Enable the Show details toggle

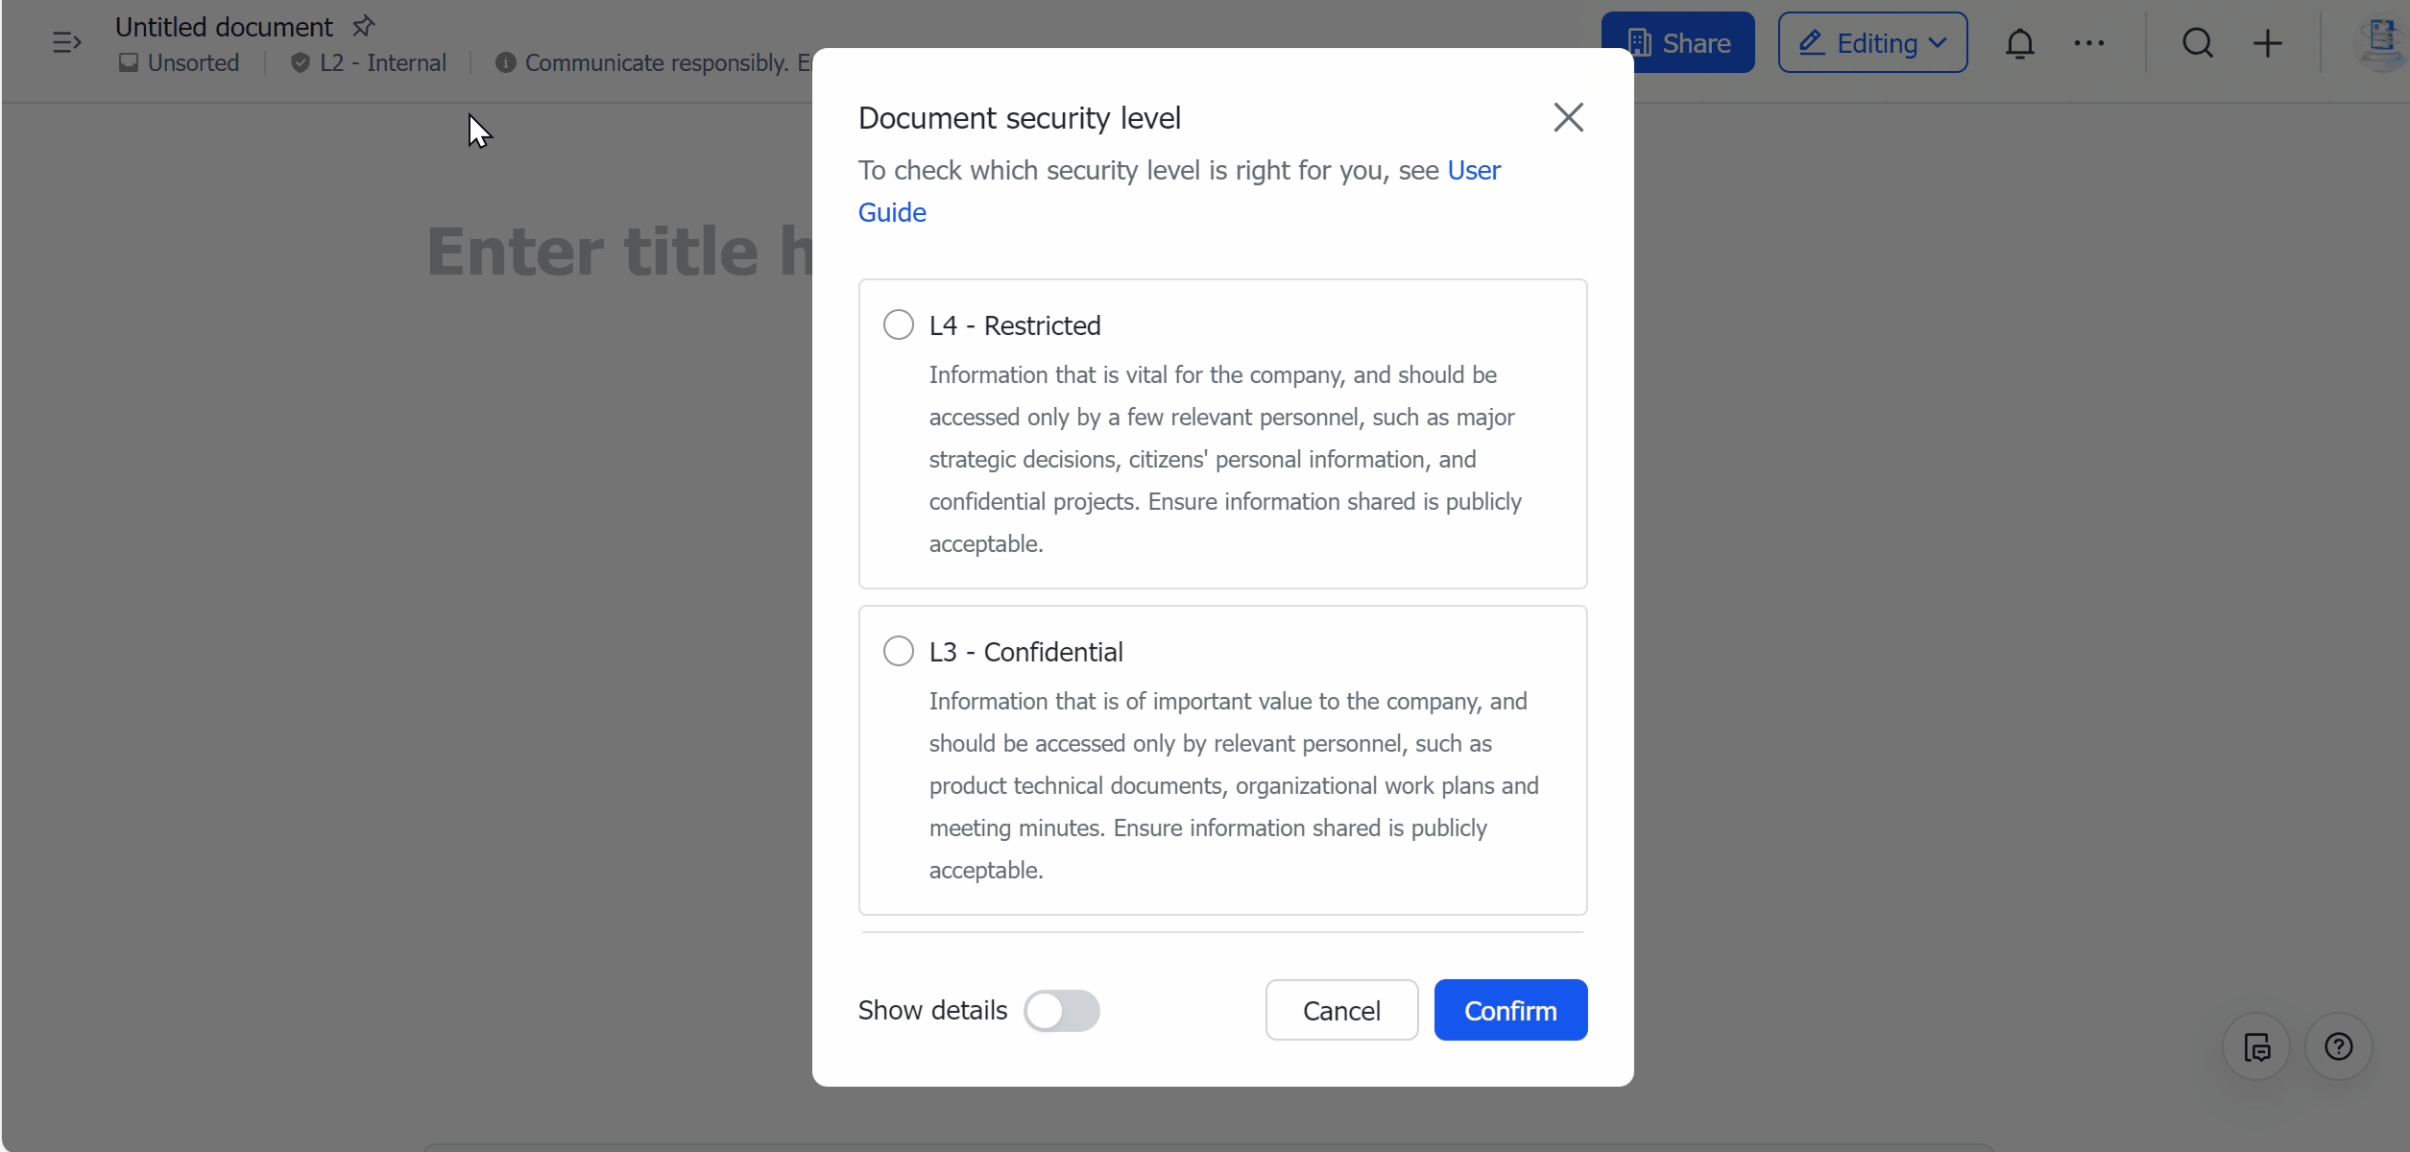[x=1062, y=1010]
